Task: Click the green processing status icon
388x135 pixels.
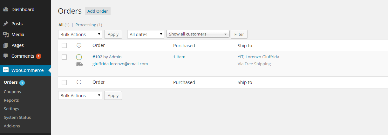Action: coord(79,57)
